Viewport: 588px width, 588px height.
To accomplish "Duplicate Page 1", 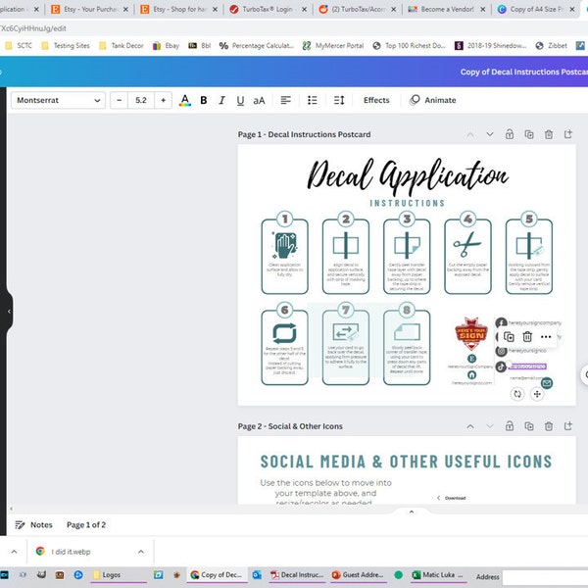I will click(x=529, y=134).
